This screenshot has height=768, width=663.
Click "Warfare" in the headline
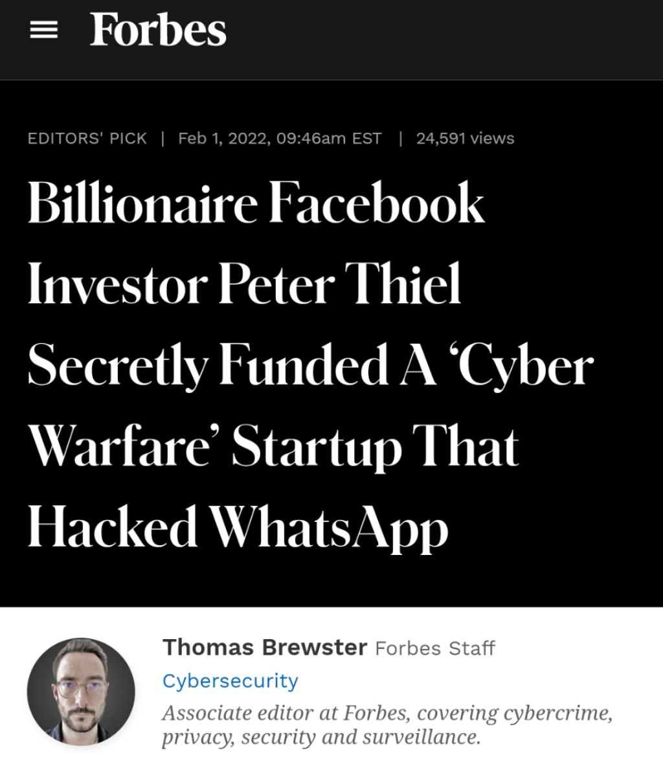(x=122, y=446)
